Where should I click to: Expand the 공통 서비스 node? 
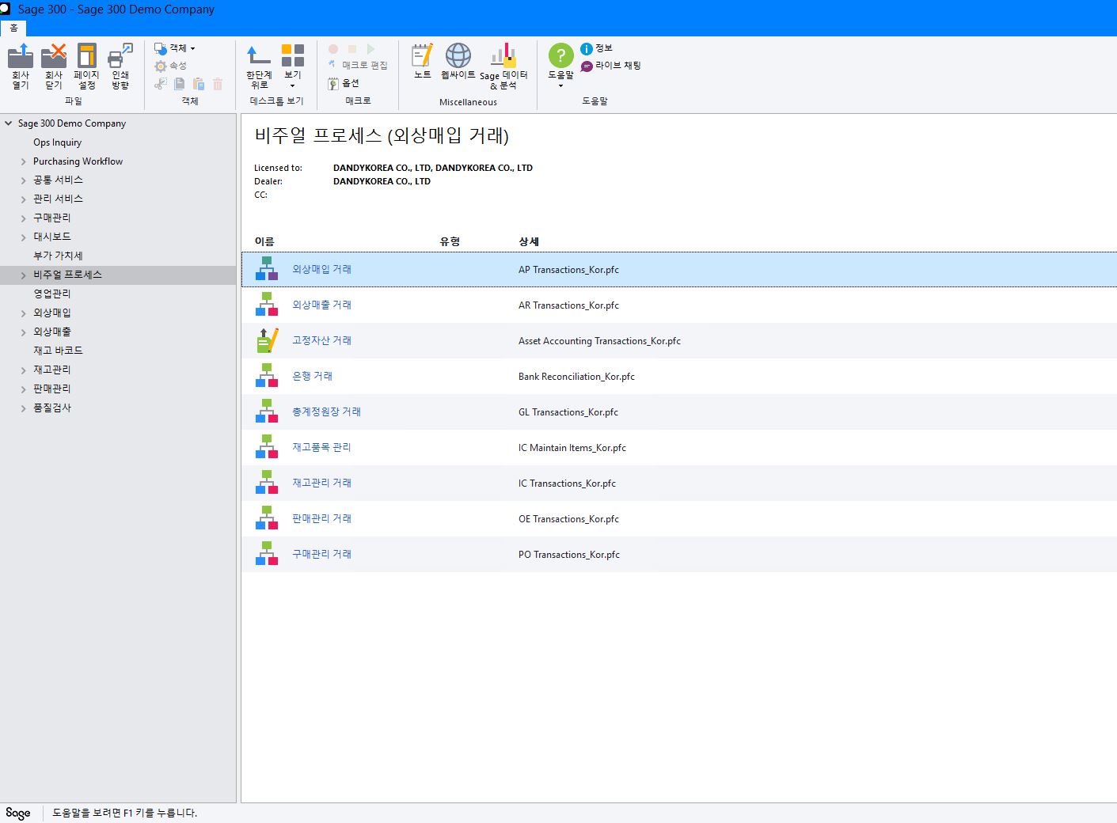[24, 180]
